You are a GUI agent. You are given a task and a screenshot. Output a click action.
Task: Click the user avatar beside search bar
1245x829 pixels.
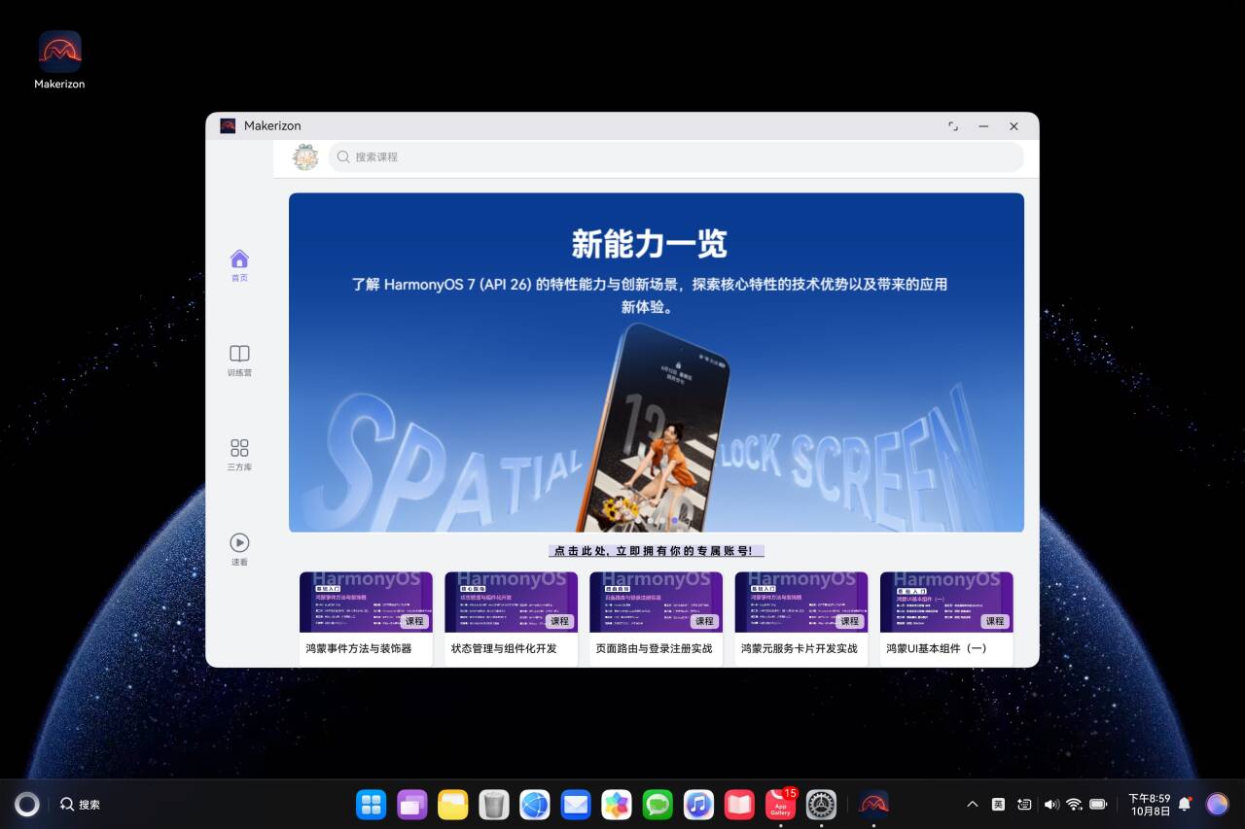[305, 156]
